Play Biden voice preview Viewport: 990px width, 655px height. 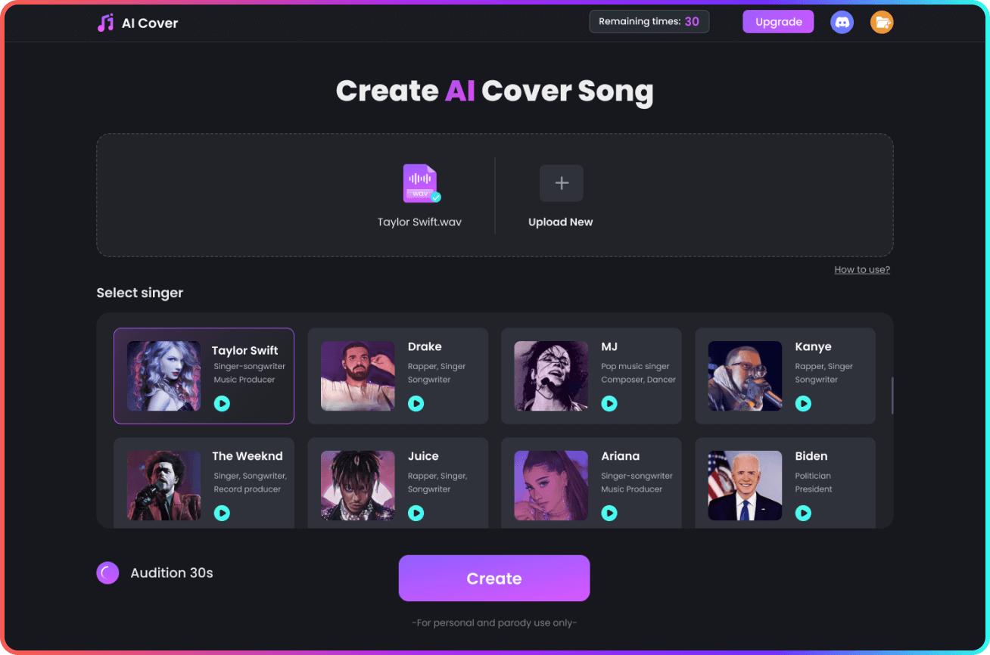803,513
